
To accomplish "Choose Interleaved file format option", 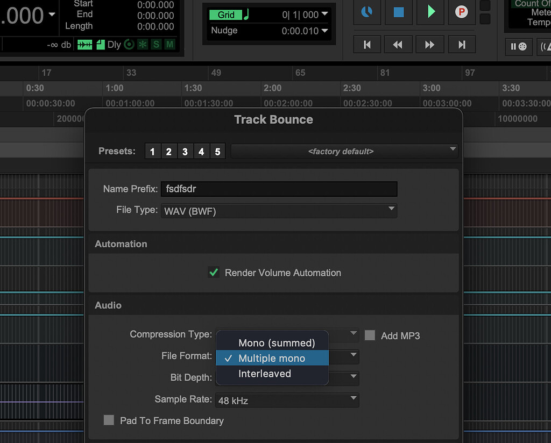I will [x=264, y=374].
